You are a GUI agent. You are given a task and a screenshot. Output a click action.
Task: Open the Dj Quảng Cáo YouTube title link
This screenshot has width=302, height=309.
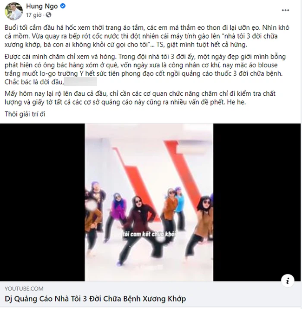click(95, 299)
